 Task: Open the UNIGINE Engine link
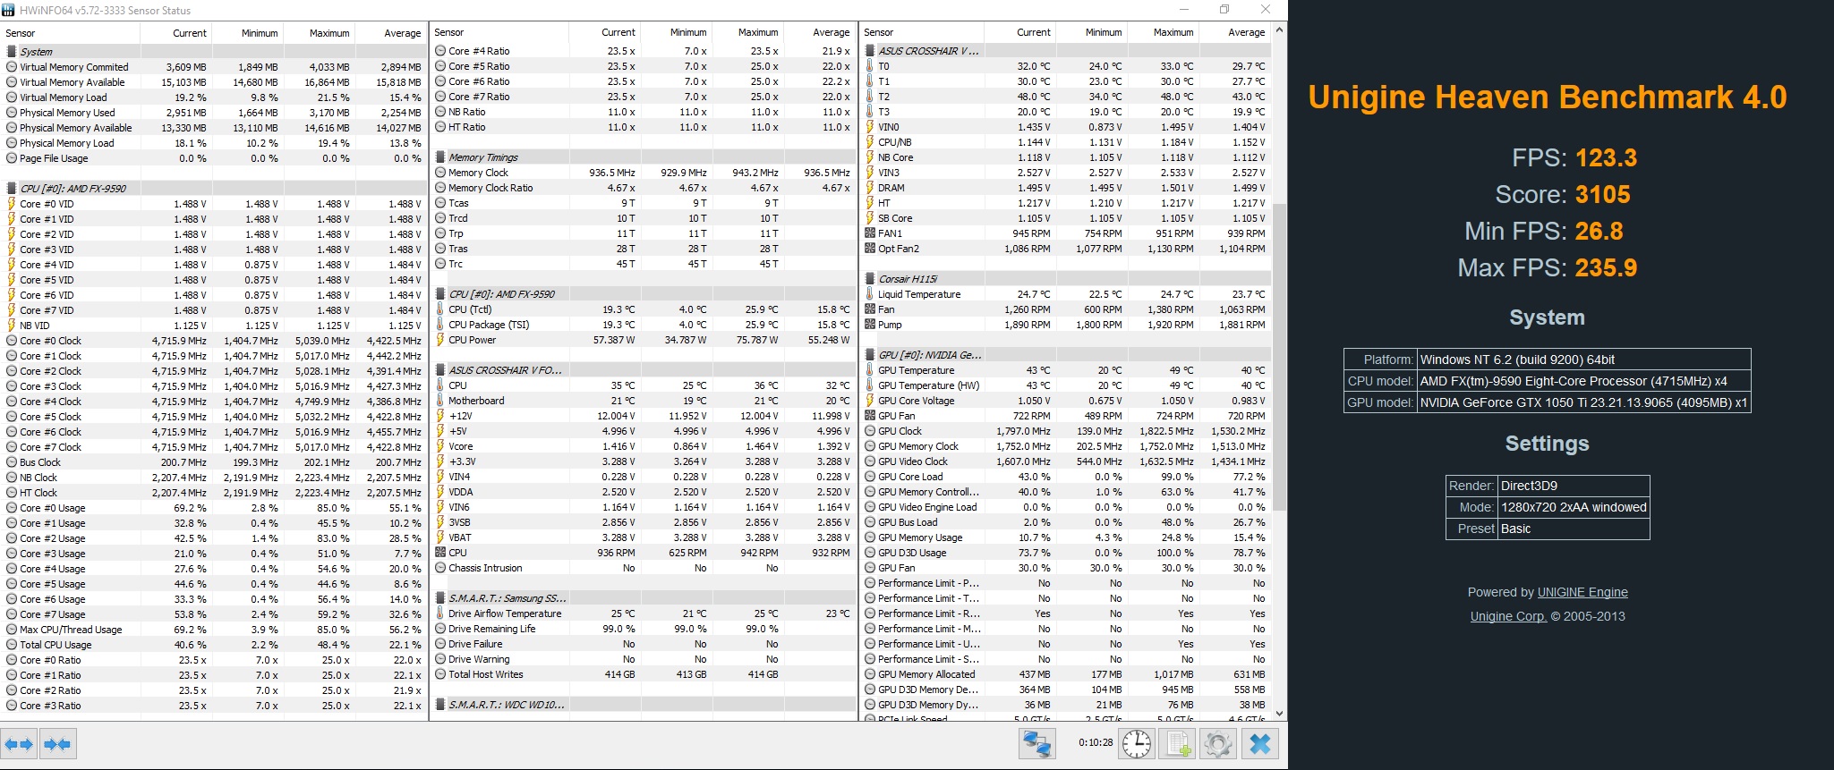pyautogui.click(x=1582, y=592)
